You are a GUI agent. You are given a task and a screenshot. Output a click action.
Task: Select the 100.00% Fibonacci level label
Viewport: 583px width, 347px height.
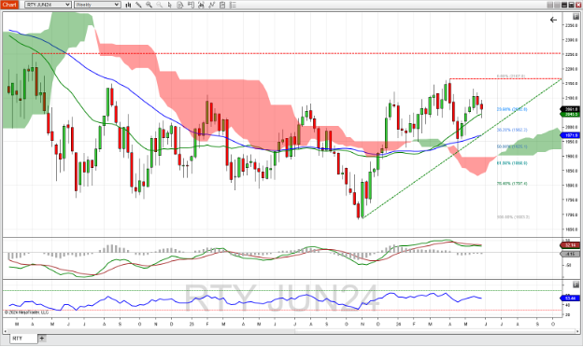point(513,217)
